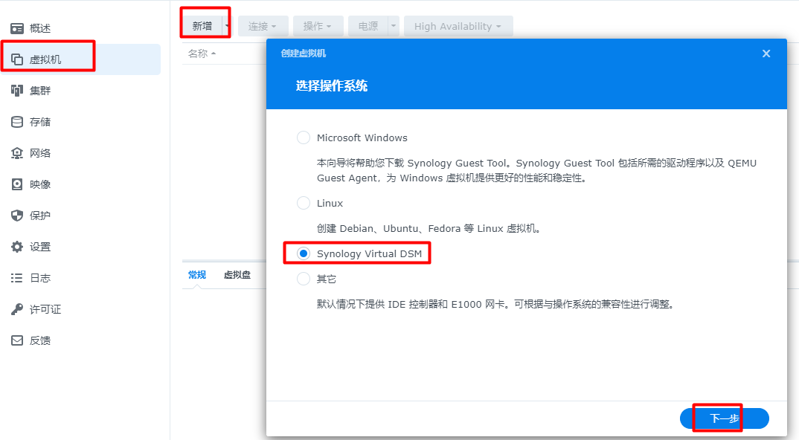Select the Linux radio button
Viewport: 799px width, 440px height.
coord(304,203)
